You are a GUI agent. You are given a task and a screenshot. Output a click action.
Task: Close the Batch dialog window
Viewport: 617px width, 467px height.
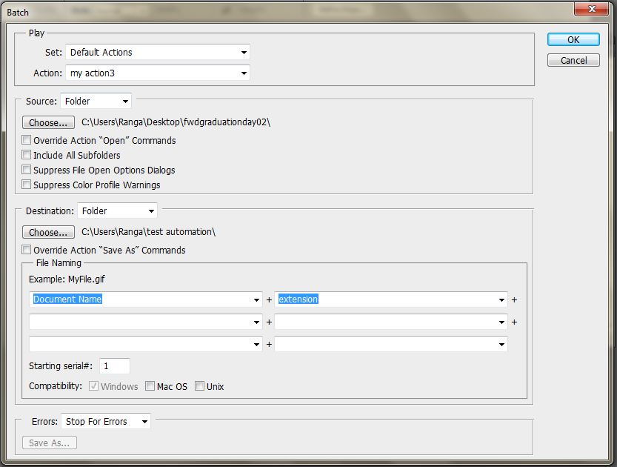(x=593, y=9)
